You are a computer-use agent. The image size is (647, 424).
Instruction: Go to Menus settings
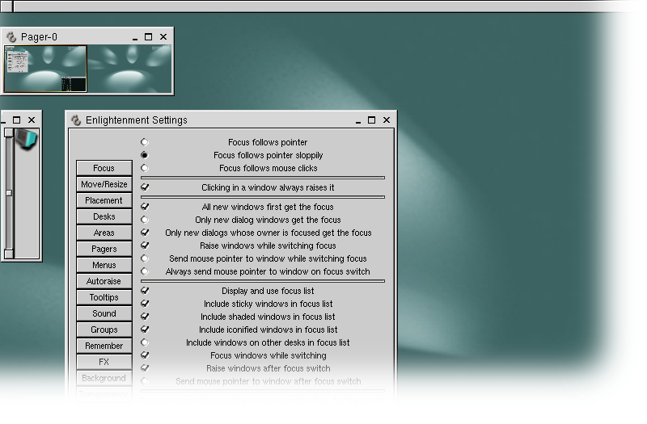tap(104, 265)
